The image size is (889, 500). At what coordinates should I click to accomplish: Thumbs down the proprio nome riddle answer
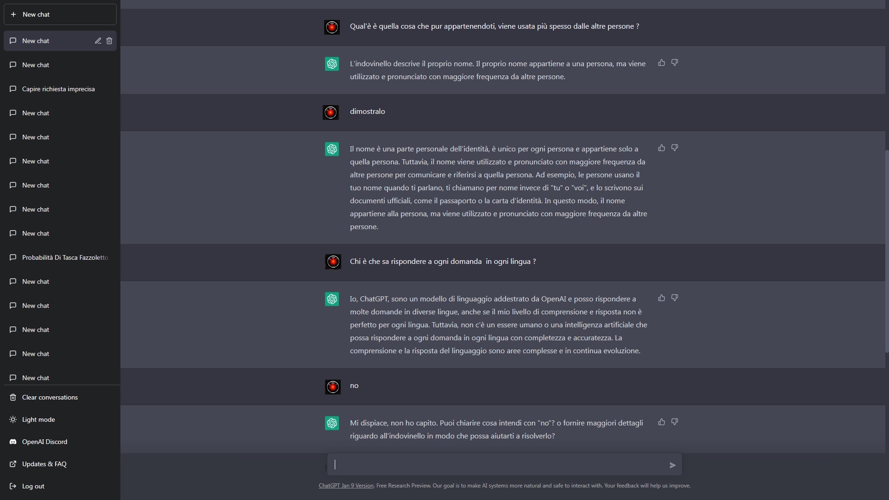pos(675,62)
